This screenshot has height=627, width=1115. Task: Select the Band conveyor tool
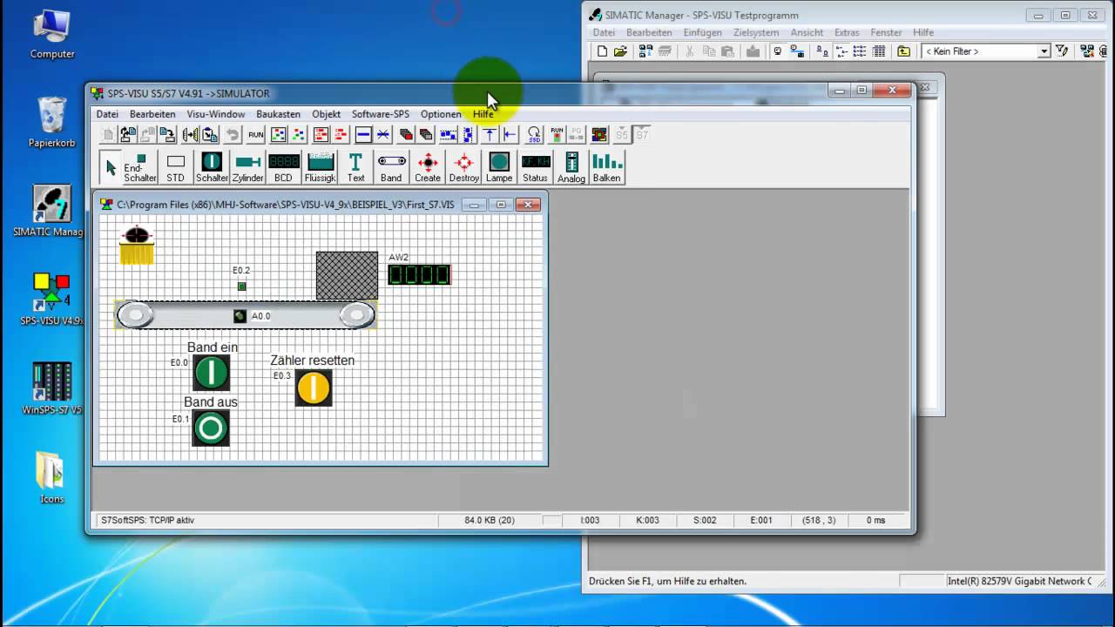(x=391, y=167)
